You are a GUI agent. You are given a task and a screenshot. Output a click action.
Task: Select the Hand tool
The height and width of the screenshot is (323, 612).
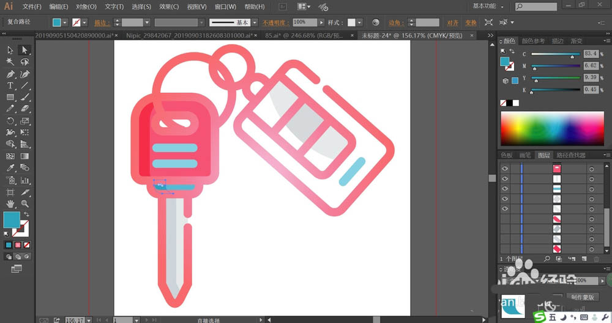click(10, 204)
